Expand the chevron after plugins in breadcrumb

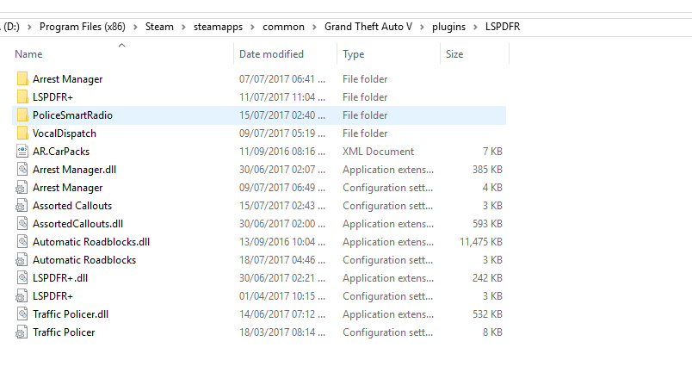click(x=475, y=27)
